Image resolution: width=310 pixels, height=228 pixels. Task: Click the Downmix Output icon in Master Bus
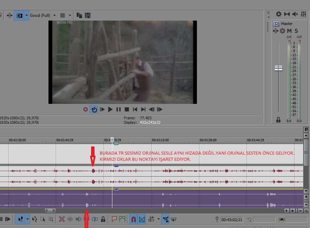click(287, 14)
